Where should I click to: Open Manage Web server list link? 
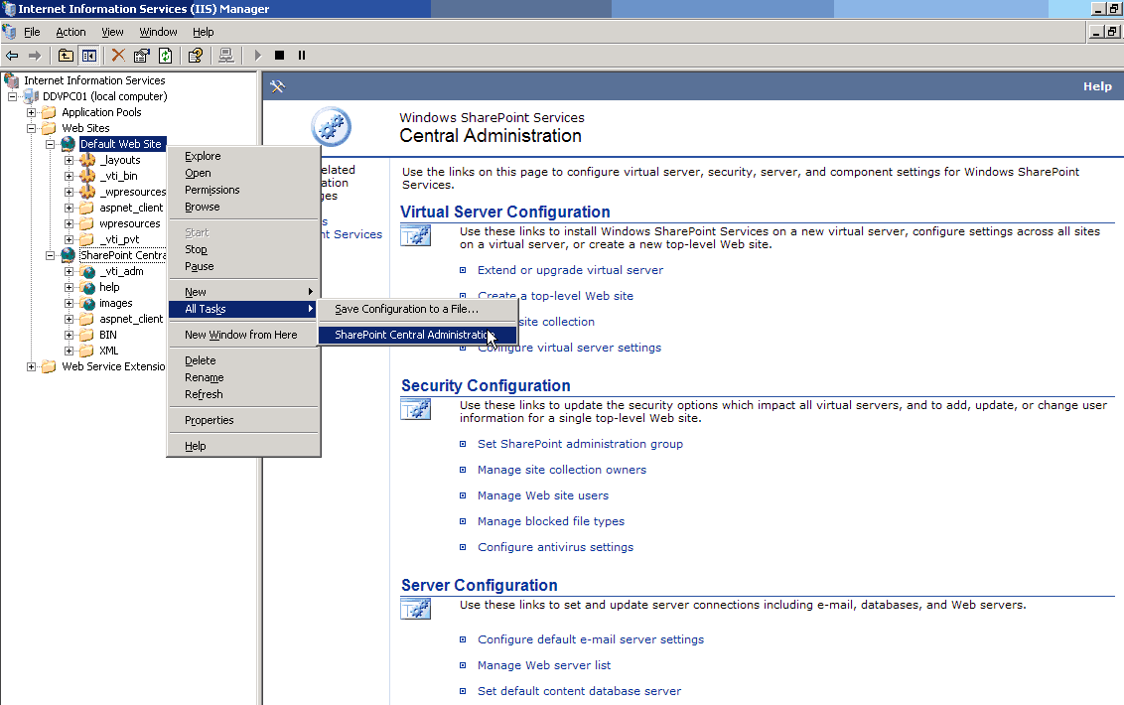click(544, 665)
